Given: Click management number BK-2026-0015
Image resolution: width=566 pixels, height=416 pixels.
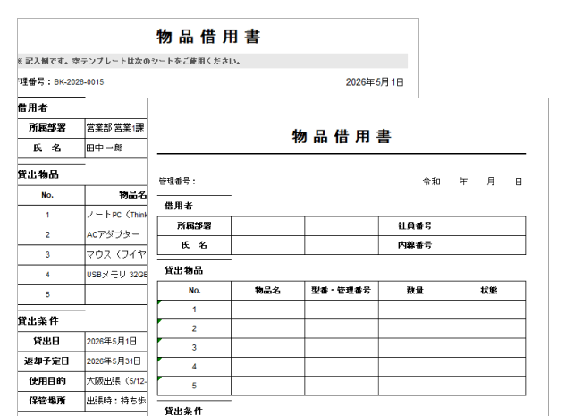Looking at the screenshot, I should 79,82.
